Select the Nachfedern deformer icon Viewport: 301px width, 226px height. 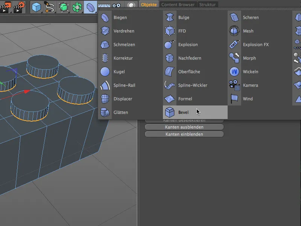170,58
